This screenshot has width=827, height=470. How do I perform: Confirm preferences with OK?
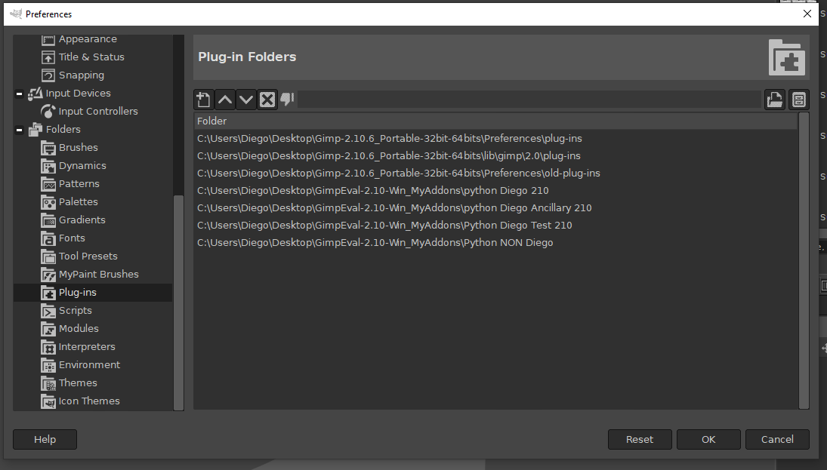[708, 439]
